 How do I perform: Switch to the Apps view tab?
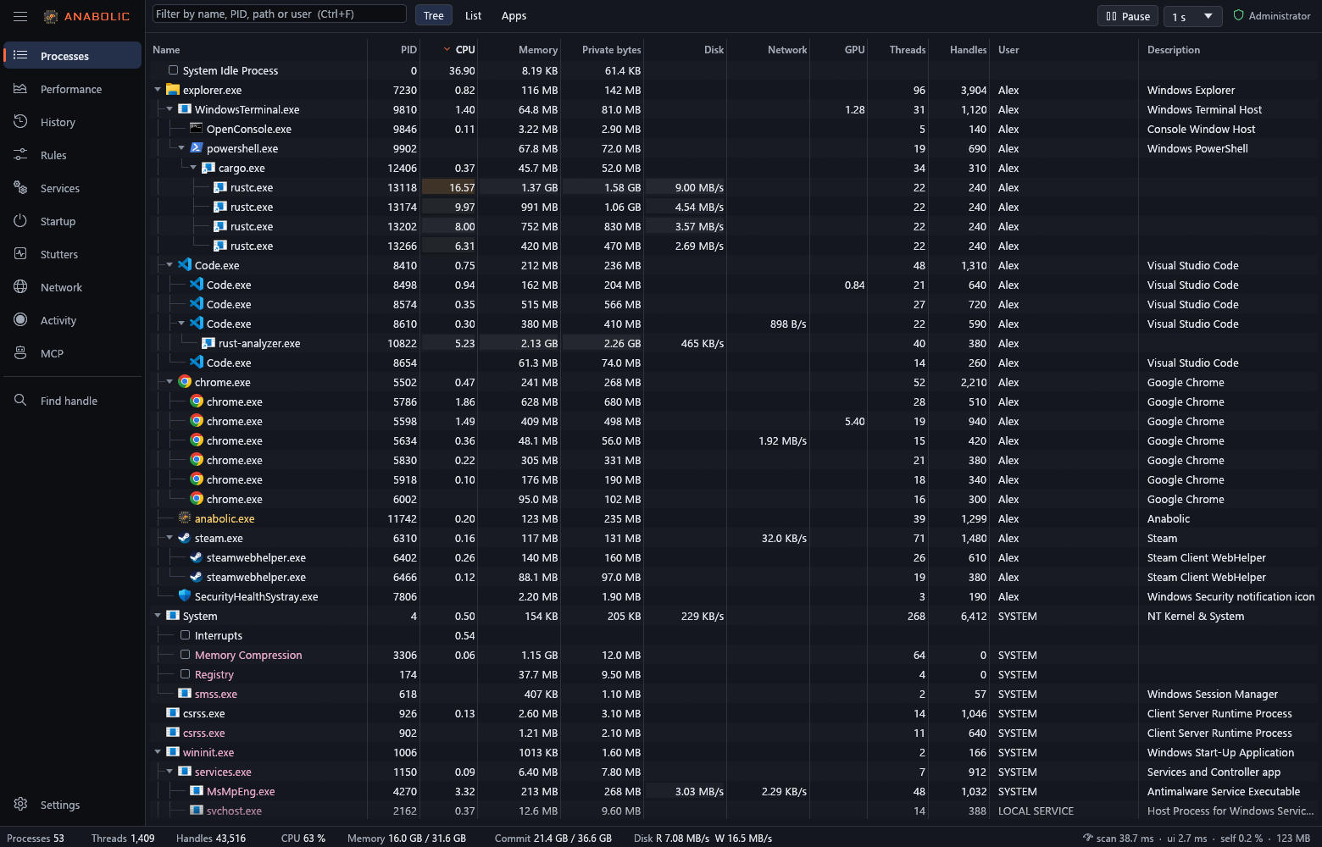[x=514, y=15]
